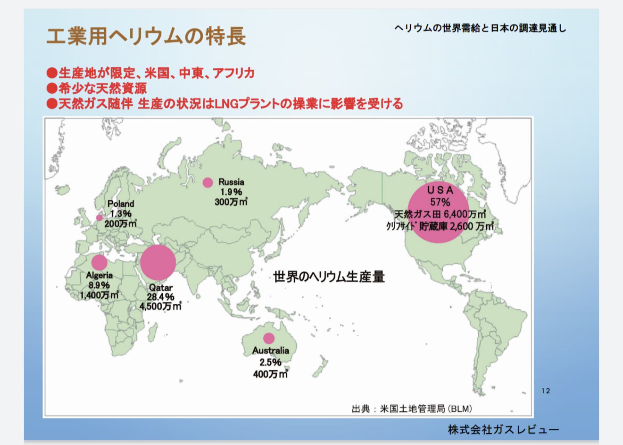Click the Qatar country label
The height and width of the screenshot is (445, 623).
coord(161,287)
